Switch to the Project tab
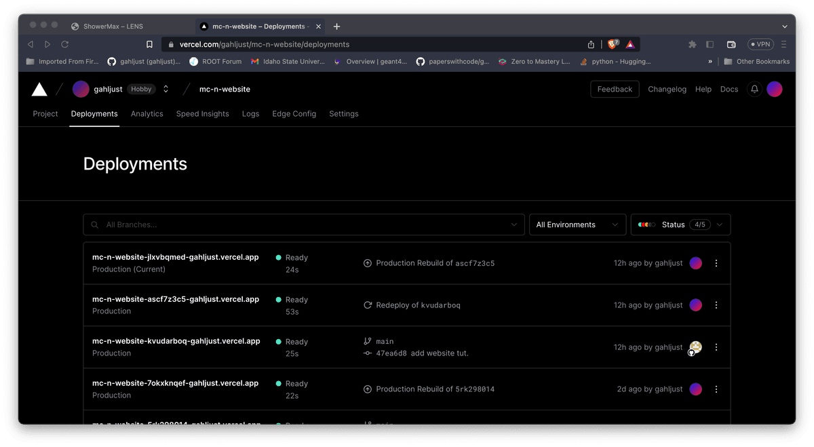Image resolution: width=814 pixels, height=447 pixels. [x=45, y=114]
